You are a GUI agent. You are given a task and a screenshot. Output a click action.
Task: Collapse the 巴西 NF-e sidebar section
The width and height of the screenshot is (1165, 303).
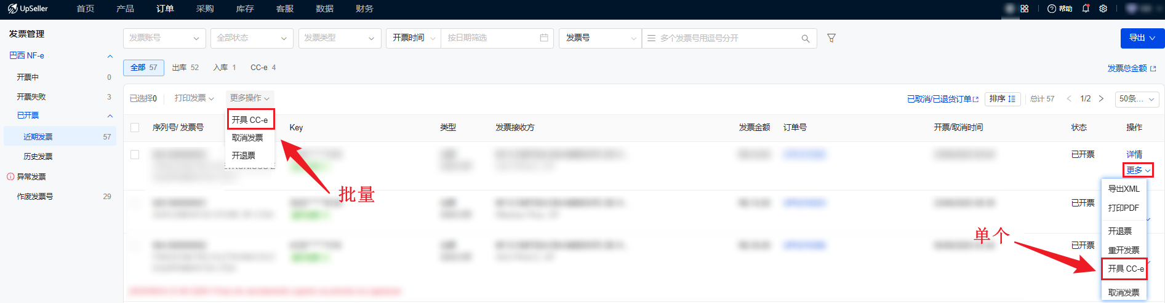pyautogui.click(x=110, y=56)
